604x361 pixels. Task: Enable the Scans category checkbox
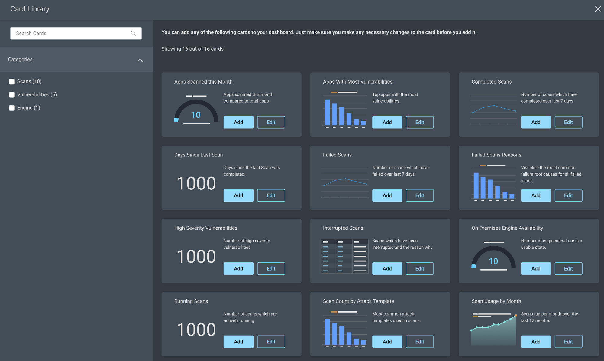coord(12,81)
